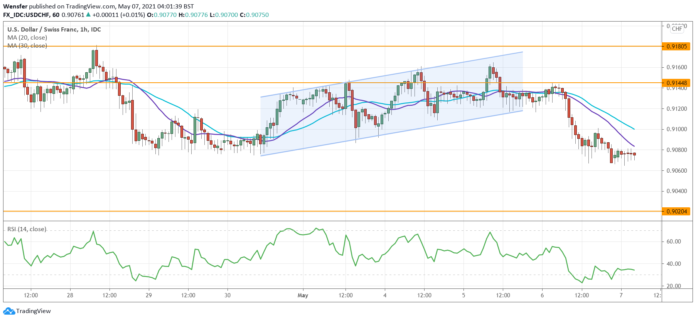Click the Wensfer author name
The image size is (696, 320).
[15, 7]
